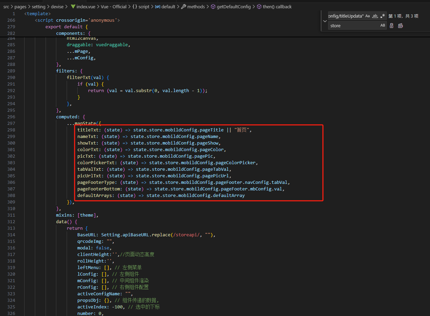The height and width of the screenshot is (316, 430).
Task: Open the pages breadcrumb folder
Action: (21, 7)
